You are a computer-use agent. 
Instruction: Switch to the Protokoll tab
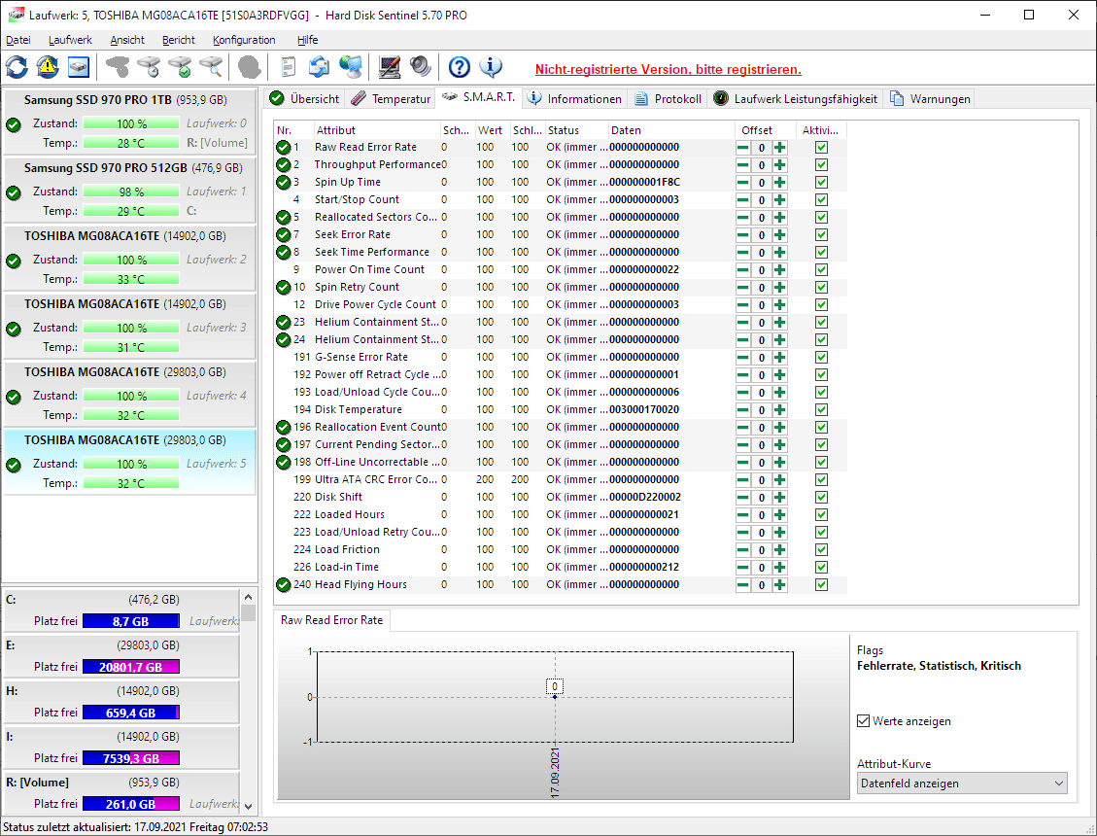pyautogui.click(x=668, y=99)
